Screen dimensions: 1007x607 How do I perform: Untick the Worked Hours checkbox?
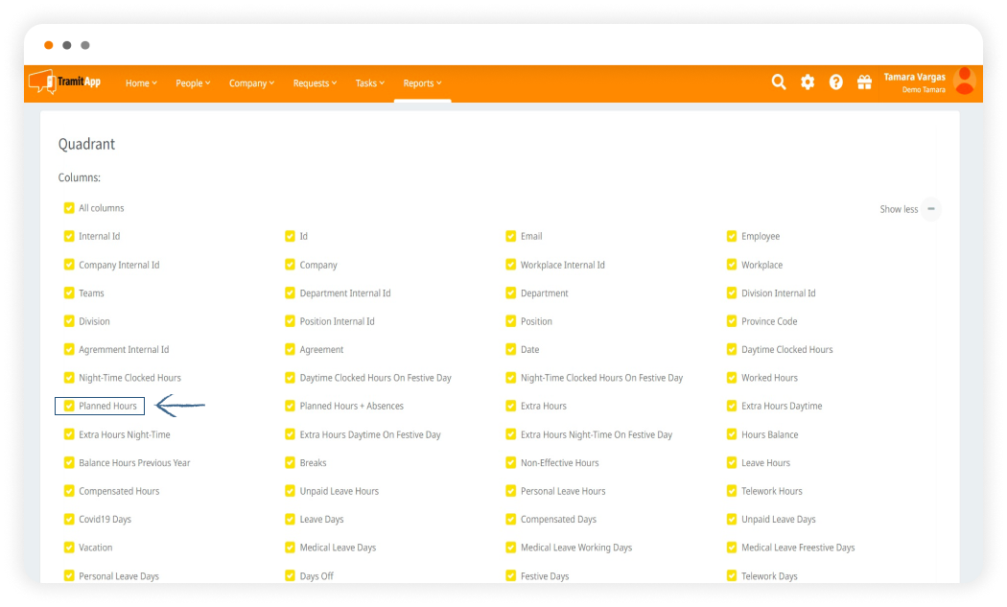pos(732,378)
